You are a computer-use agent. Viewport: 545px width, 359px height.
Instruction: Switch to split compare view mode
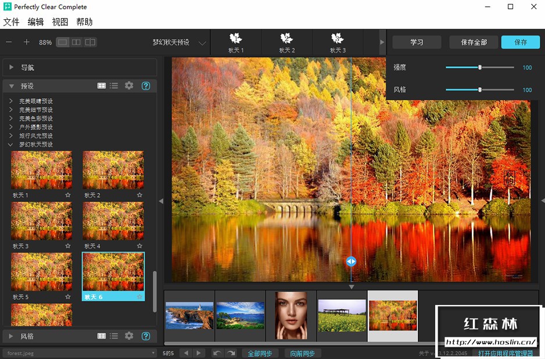(90, 42)
